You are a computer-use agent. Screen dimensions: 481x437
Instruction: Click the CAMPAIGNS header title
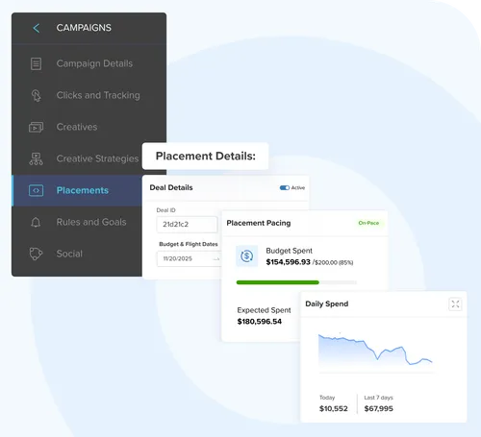tap(84, 28)
